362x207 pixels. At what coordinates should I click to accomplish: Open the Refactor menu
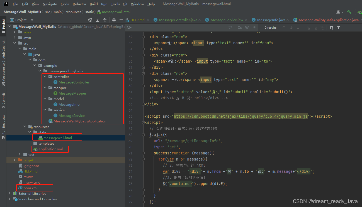(x=79, y=4)
